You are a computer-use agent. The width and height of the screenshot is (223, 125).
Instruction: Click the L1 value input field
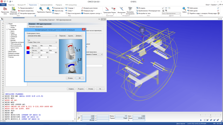(36, 57)
